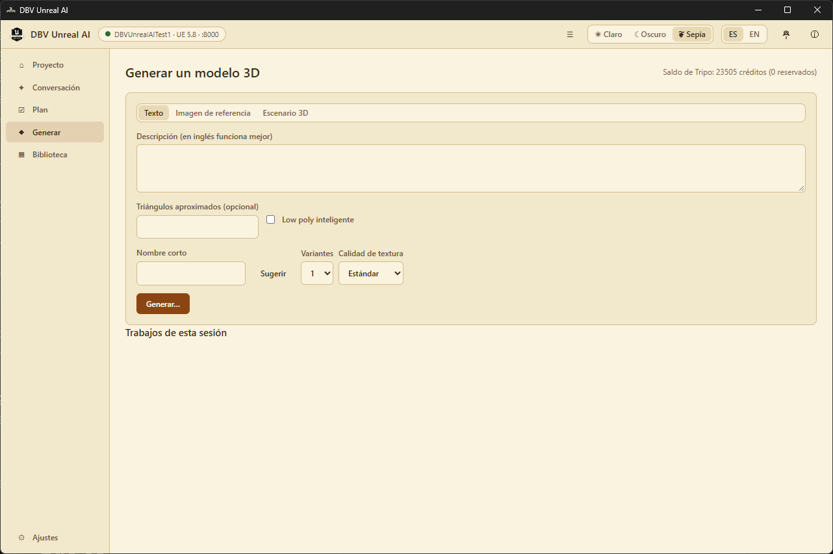833x554 pixels.
Task: Enable Low poly inteligente checkbox
Action: (x=271, y=220)
